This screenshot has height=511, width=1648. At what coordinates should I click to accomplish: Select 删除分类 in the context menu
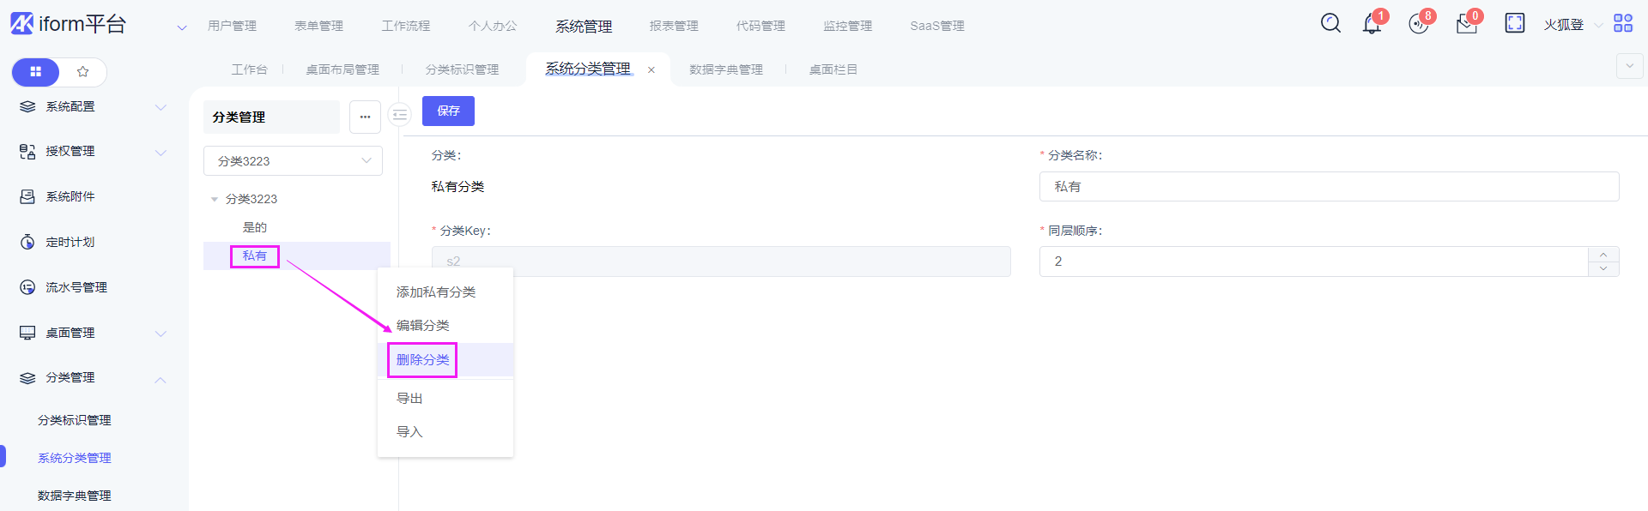[x=423, y=360]
